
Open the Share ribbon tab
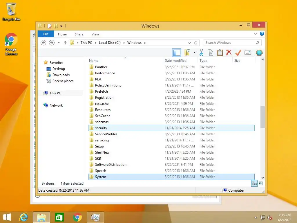coord(79,34)
